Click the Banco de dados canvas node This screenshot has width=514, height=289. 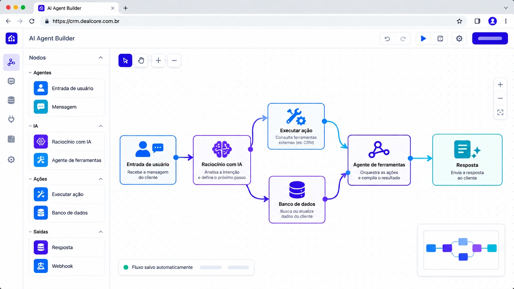297,200
